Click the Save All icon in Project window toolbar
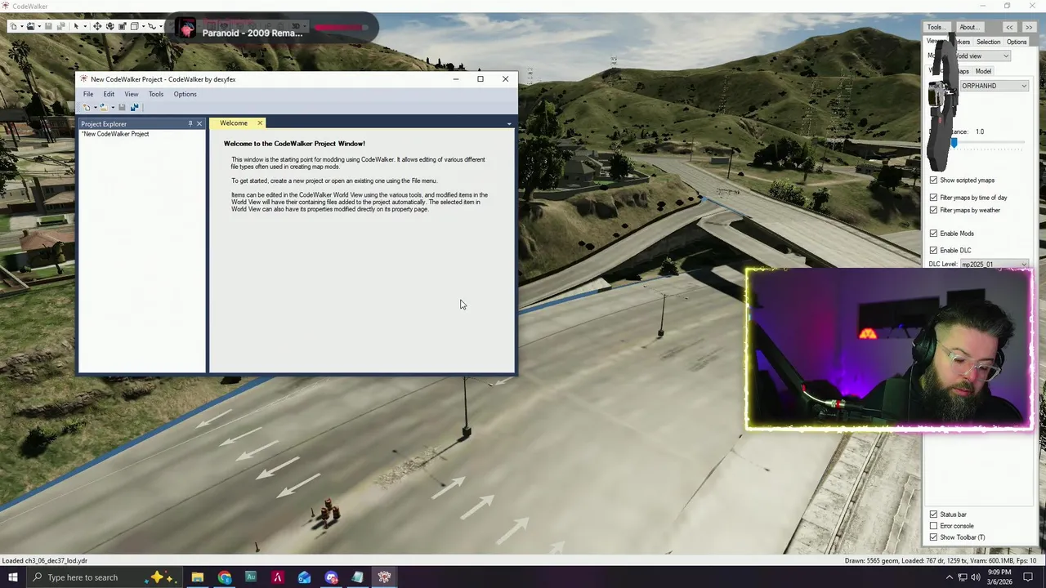 [x=135, y=107]
